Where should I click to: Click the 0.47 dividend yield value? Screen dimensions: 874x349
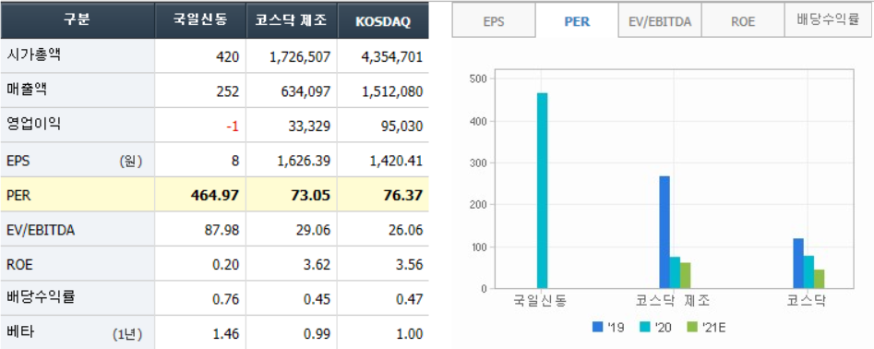coord(410,299)
